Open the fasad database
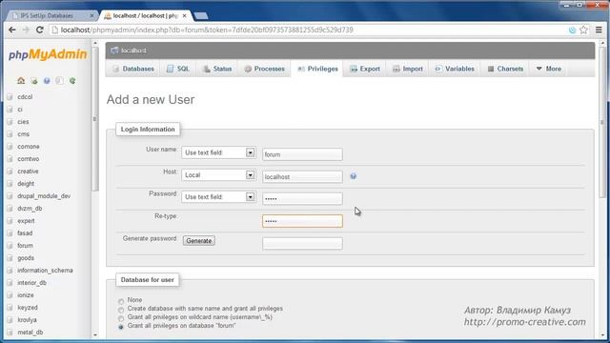 (x=25, y=233)
